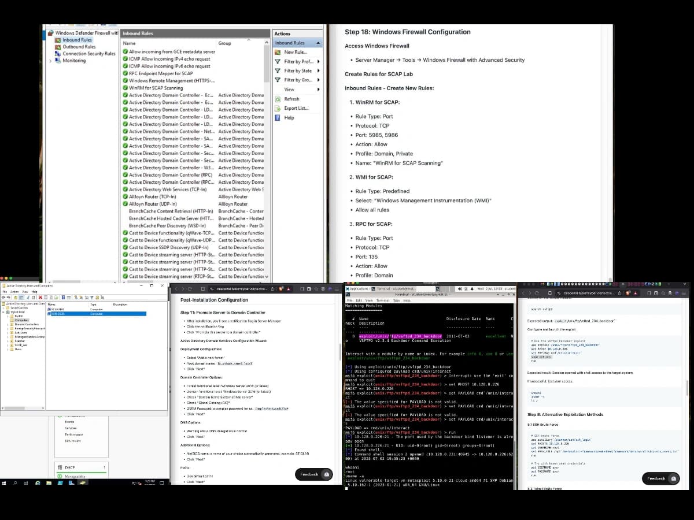
Task: Open Action menu in Active Directory Users
Action: click(14, 292)
